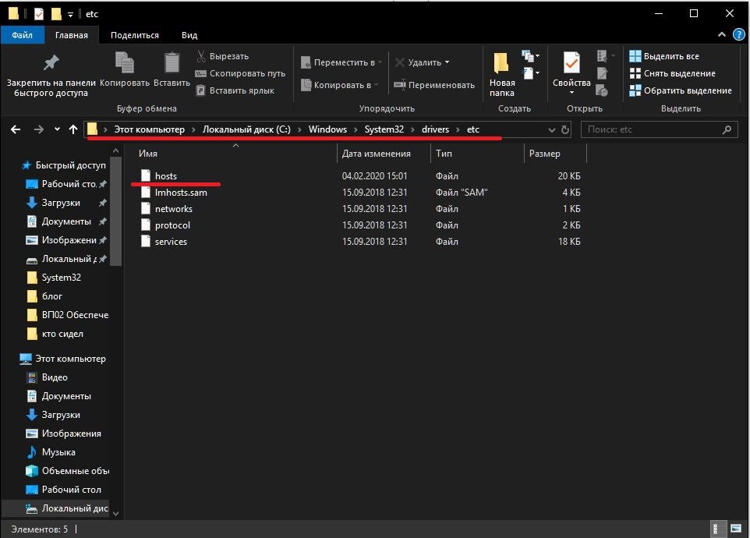Click drivers in the address path
This screenshot has width=750, height=538.
click(435, 129)
